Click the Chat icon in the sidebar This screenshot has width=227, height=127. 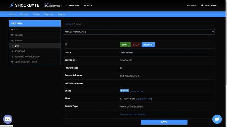pos(12,30)
